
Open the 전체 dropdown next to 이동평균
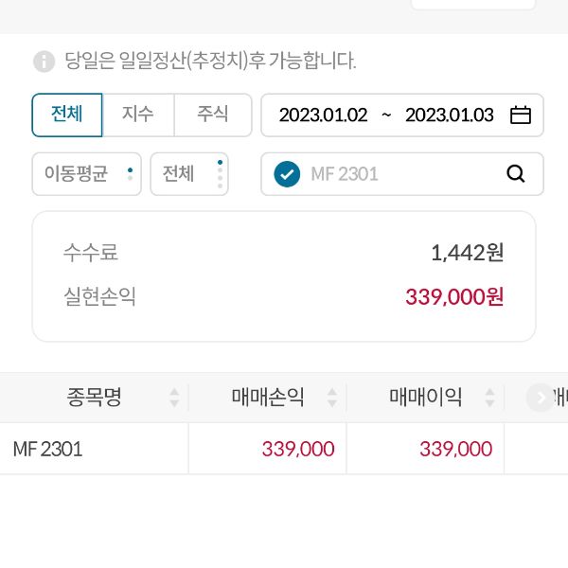189,174
